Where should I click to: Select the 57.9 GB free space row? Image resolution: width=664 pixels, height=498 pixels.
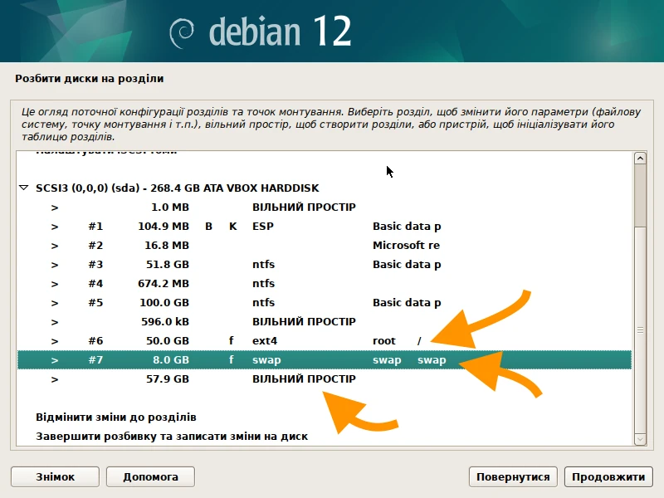coord(325,378)
